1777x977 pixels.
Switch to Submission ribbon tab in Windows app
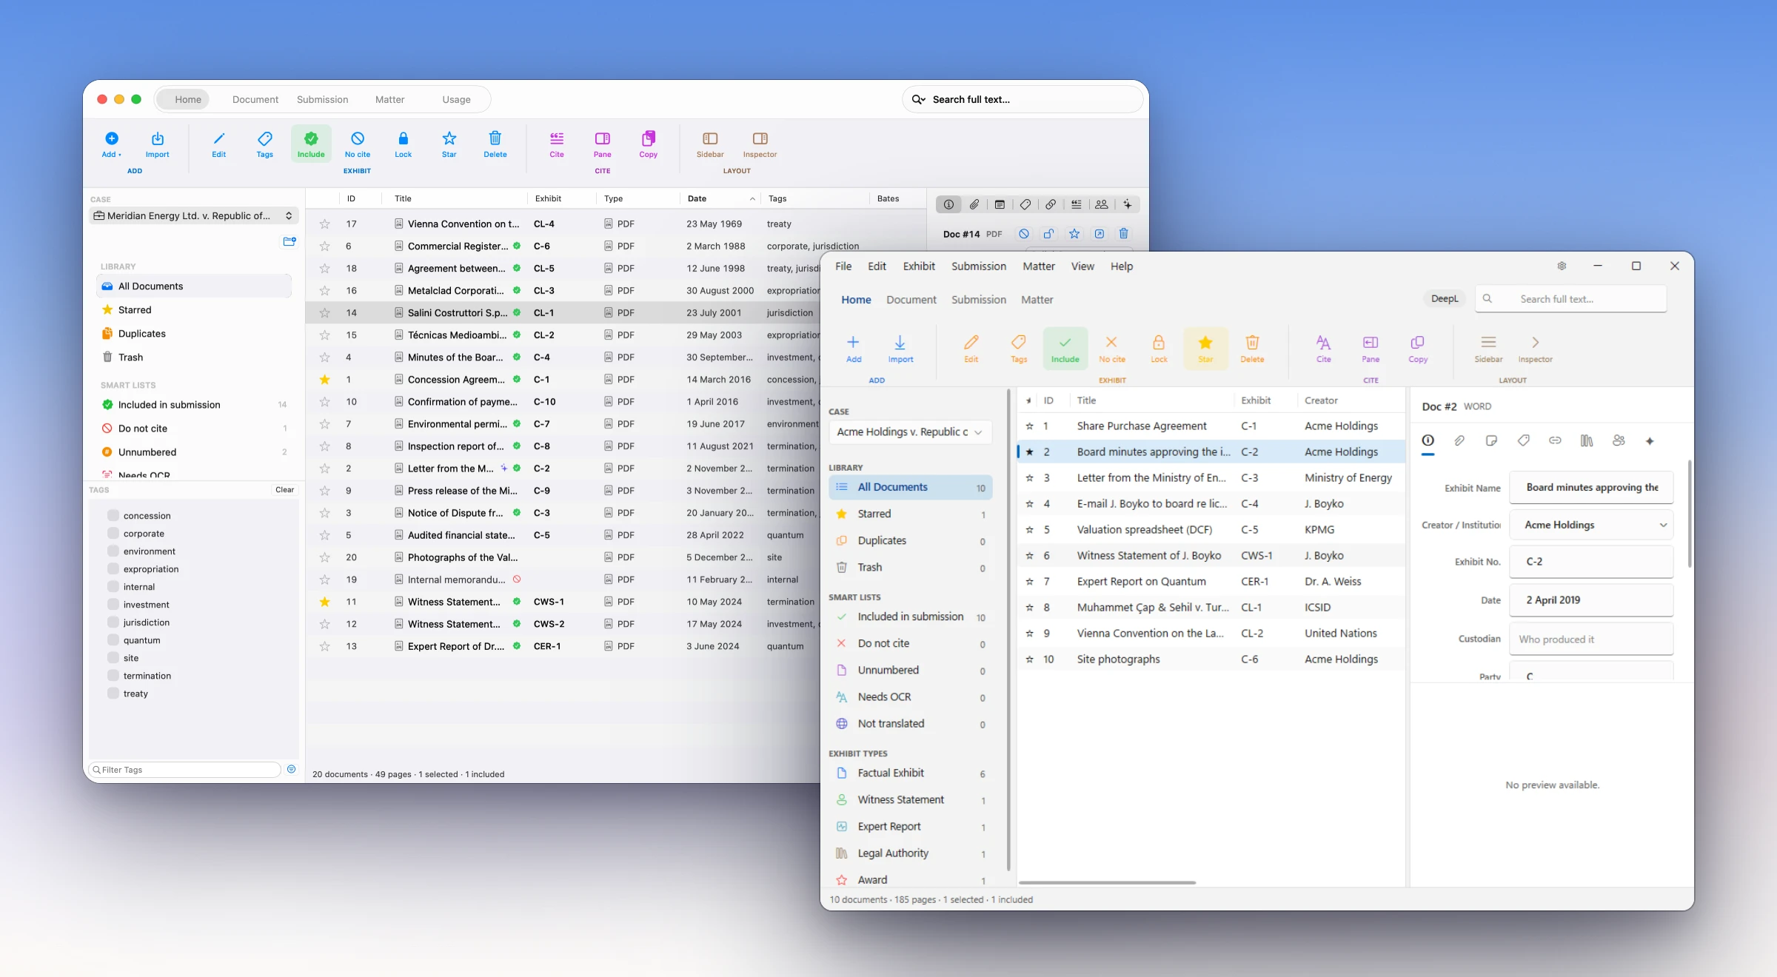click(x=978, y=299)
